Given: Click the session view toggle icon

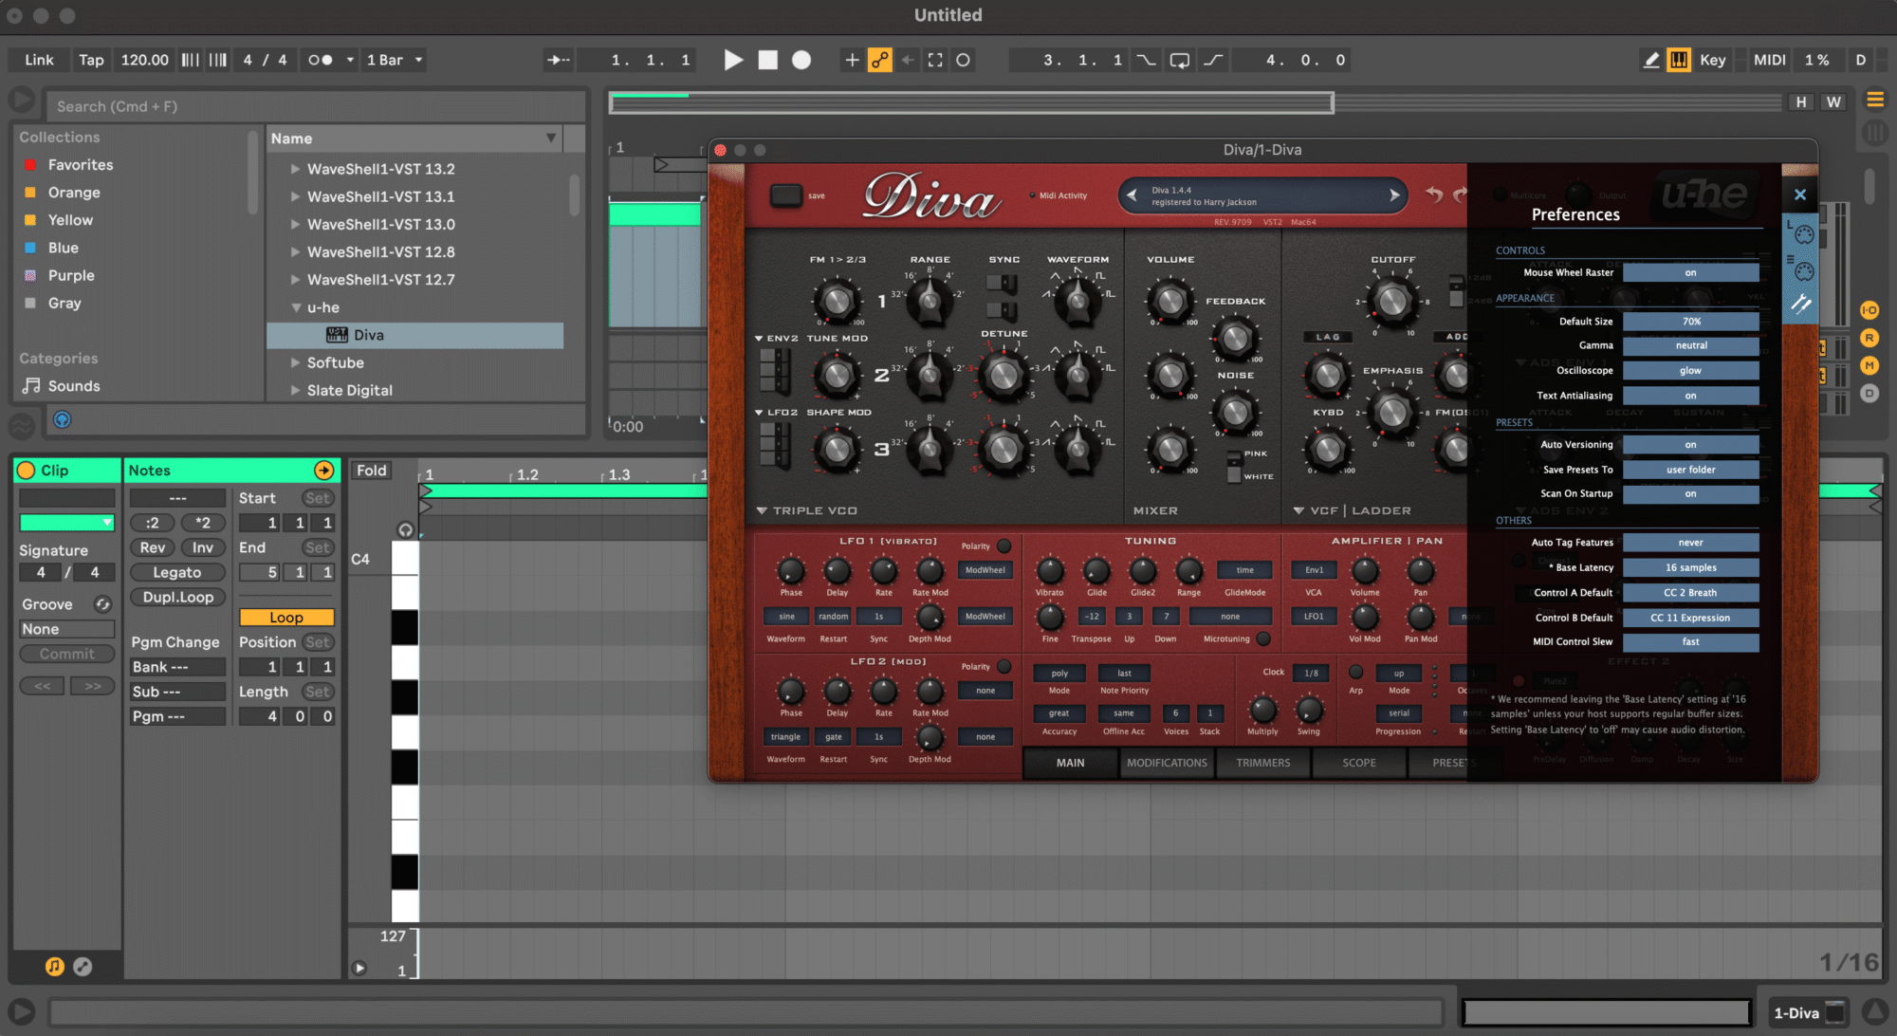Looking at the screenshot, I should point(1875,132).
